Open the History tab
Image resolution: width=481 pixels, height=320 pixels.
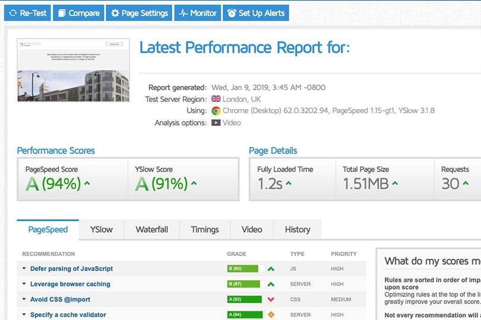tap(297, 229)
